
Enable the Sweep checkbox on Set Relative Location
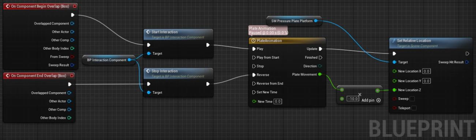[412, 99]
